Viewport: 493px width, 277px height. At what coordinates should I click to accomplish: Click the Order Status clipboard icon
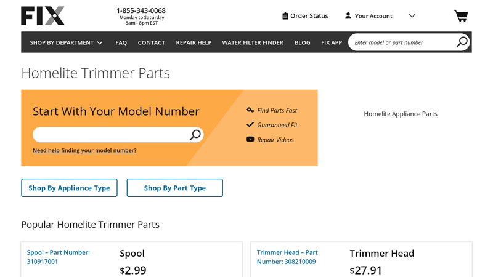(285, 16)
